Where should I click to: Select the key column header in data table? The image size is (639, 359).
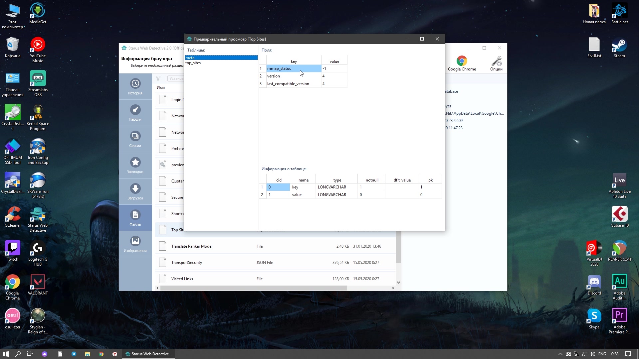pyautogui.click(x=293, y=61)
